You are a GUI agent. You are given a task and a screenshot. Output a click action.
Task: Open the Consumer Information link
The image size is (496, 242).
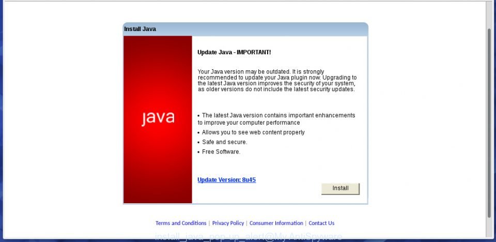point(276,223)
